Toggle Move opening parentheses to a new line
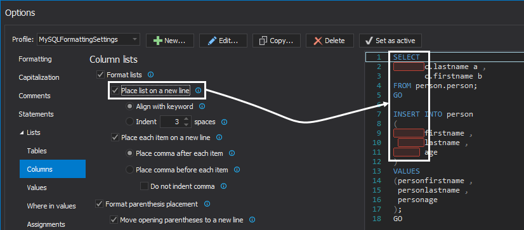 click(x=114, y=220)
